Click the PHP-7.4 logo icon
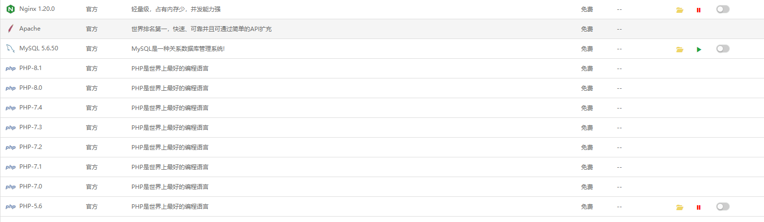The height and width of the screenshot is (222, 764). pyautogui.click(x=10, y=108)
